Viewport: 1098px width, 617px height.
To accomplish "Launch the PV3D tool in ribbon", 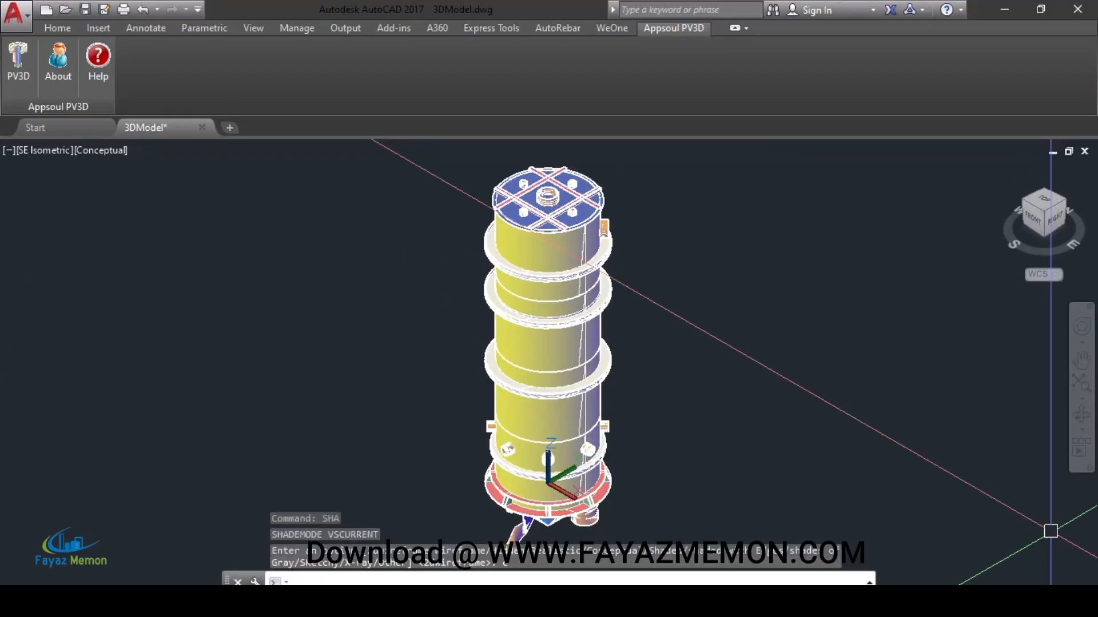I will tap(18, 63).
